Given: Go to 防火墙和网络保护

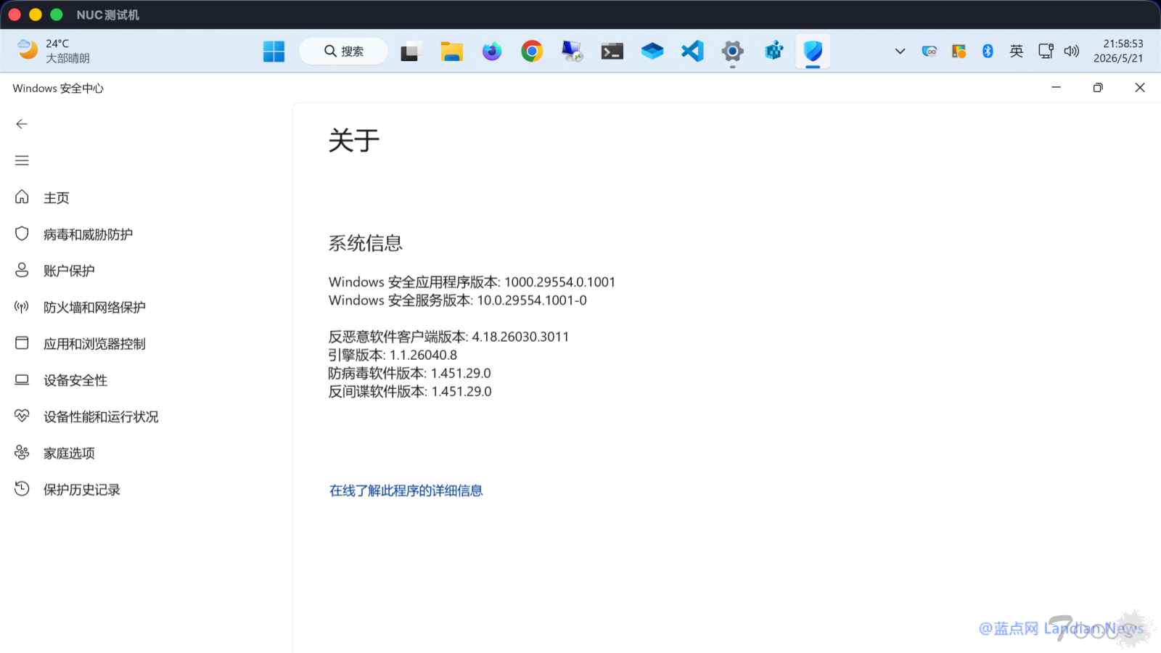Looking at the screenshot, I should (x=94, y=308).
